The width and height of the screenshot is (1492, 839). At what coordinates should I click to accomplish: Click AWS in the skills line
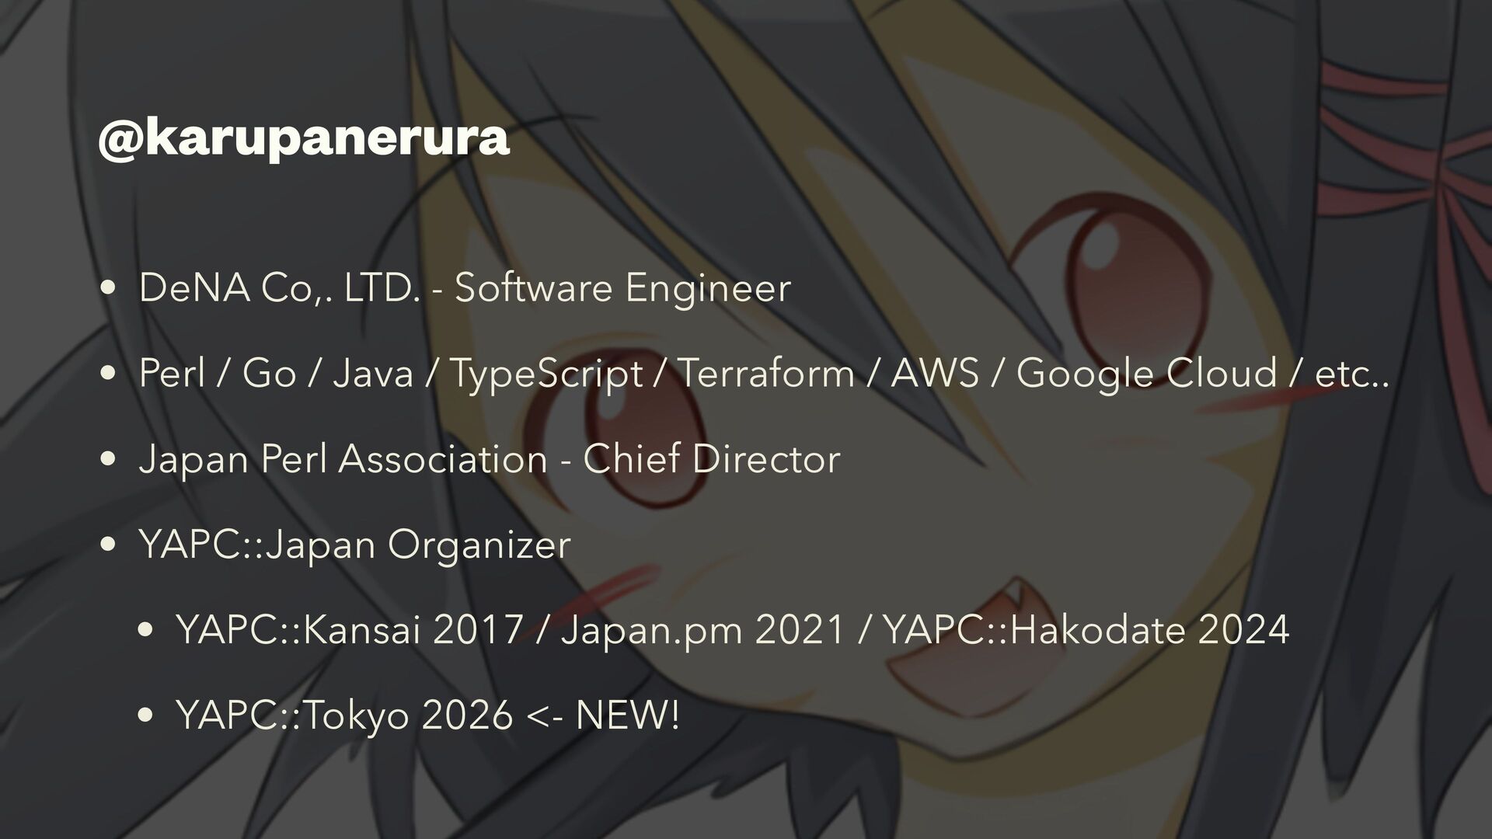click(x=934, y=373)
